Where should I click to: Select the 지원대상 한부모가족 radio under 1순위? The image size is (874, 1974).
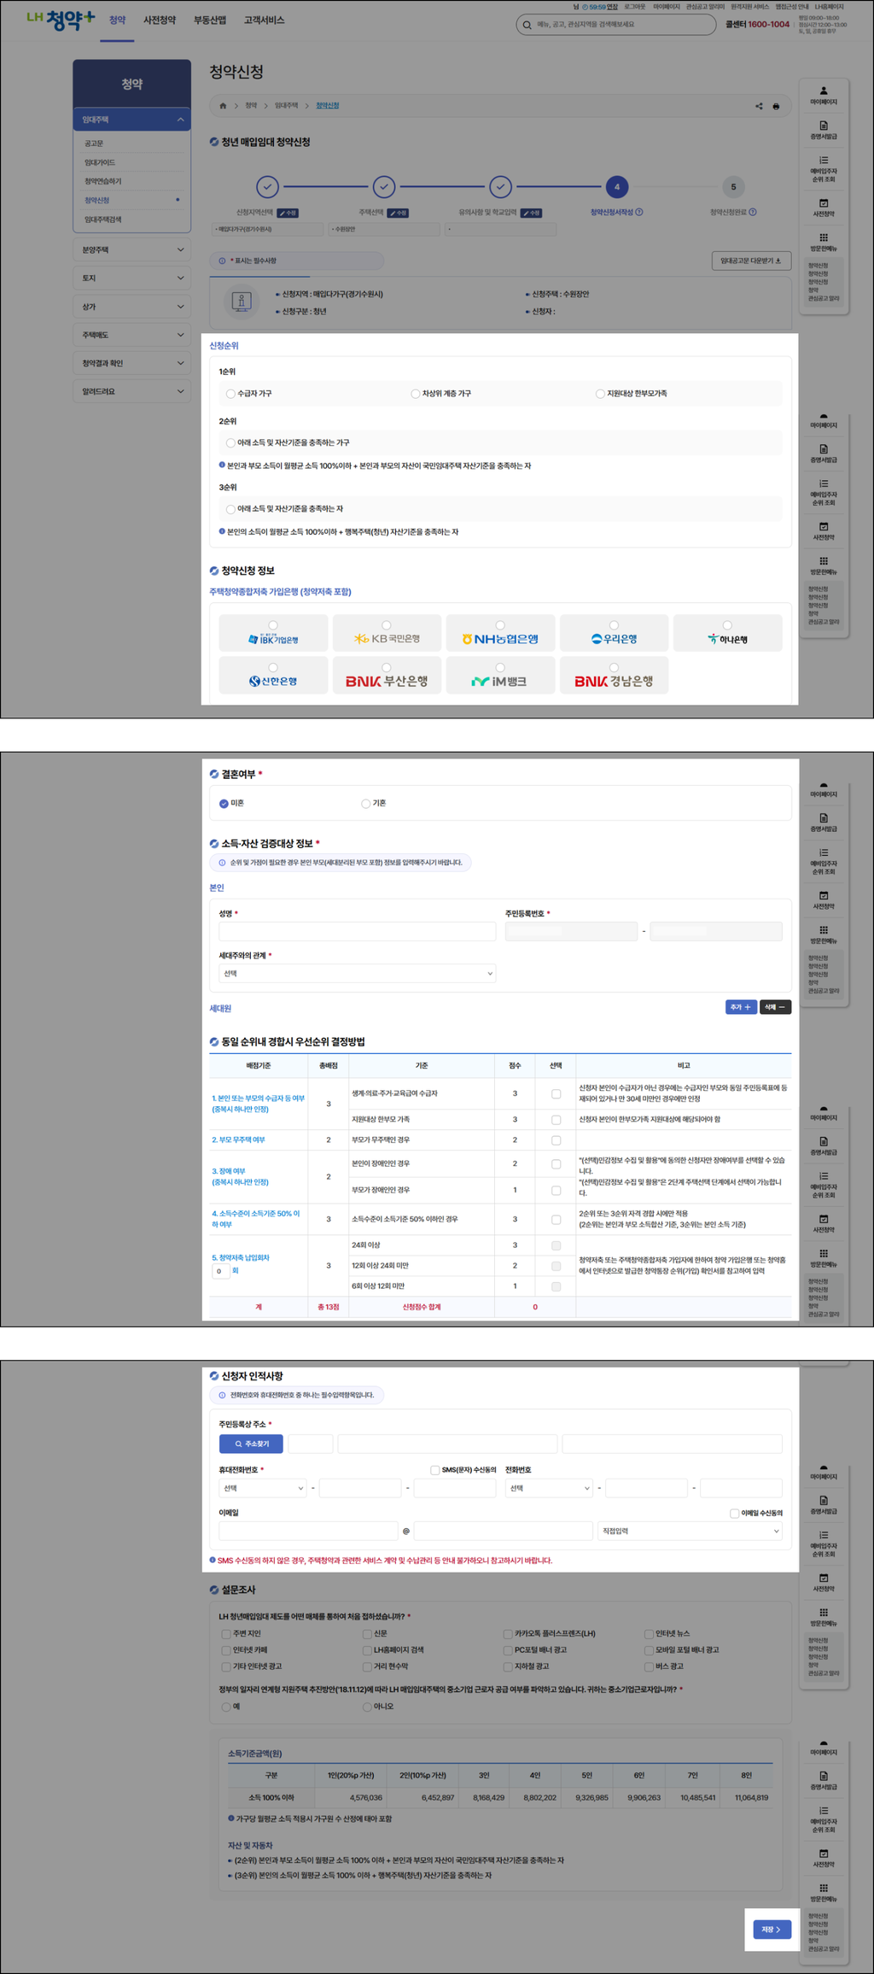(x=600, y=394)
